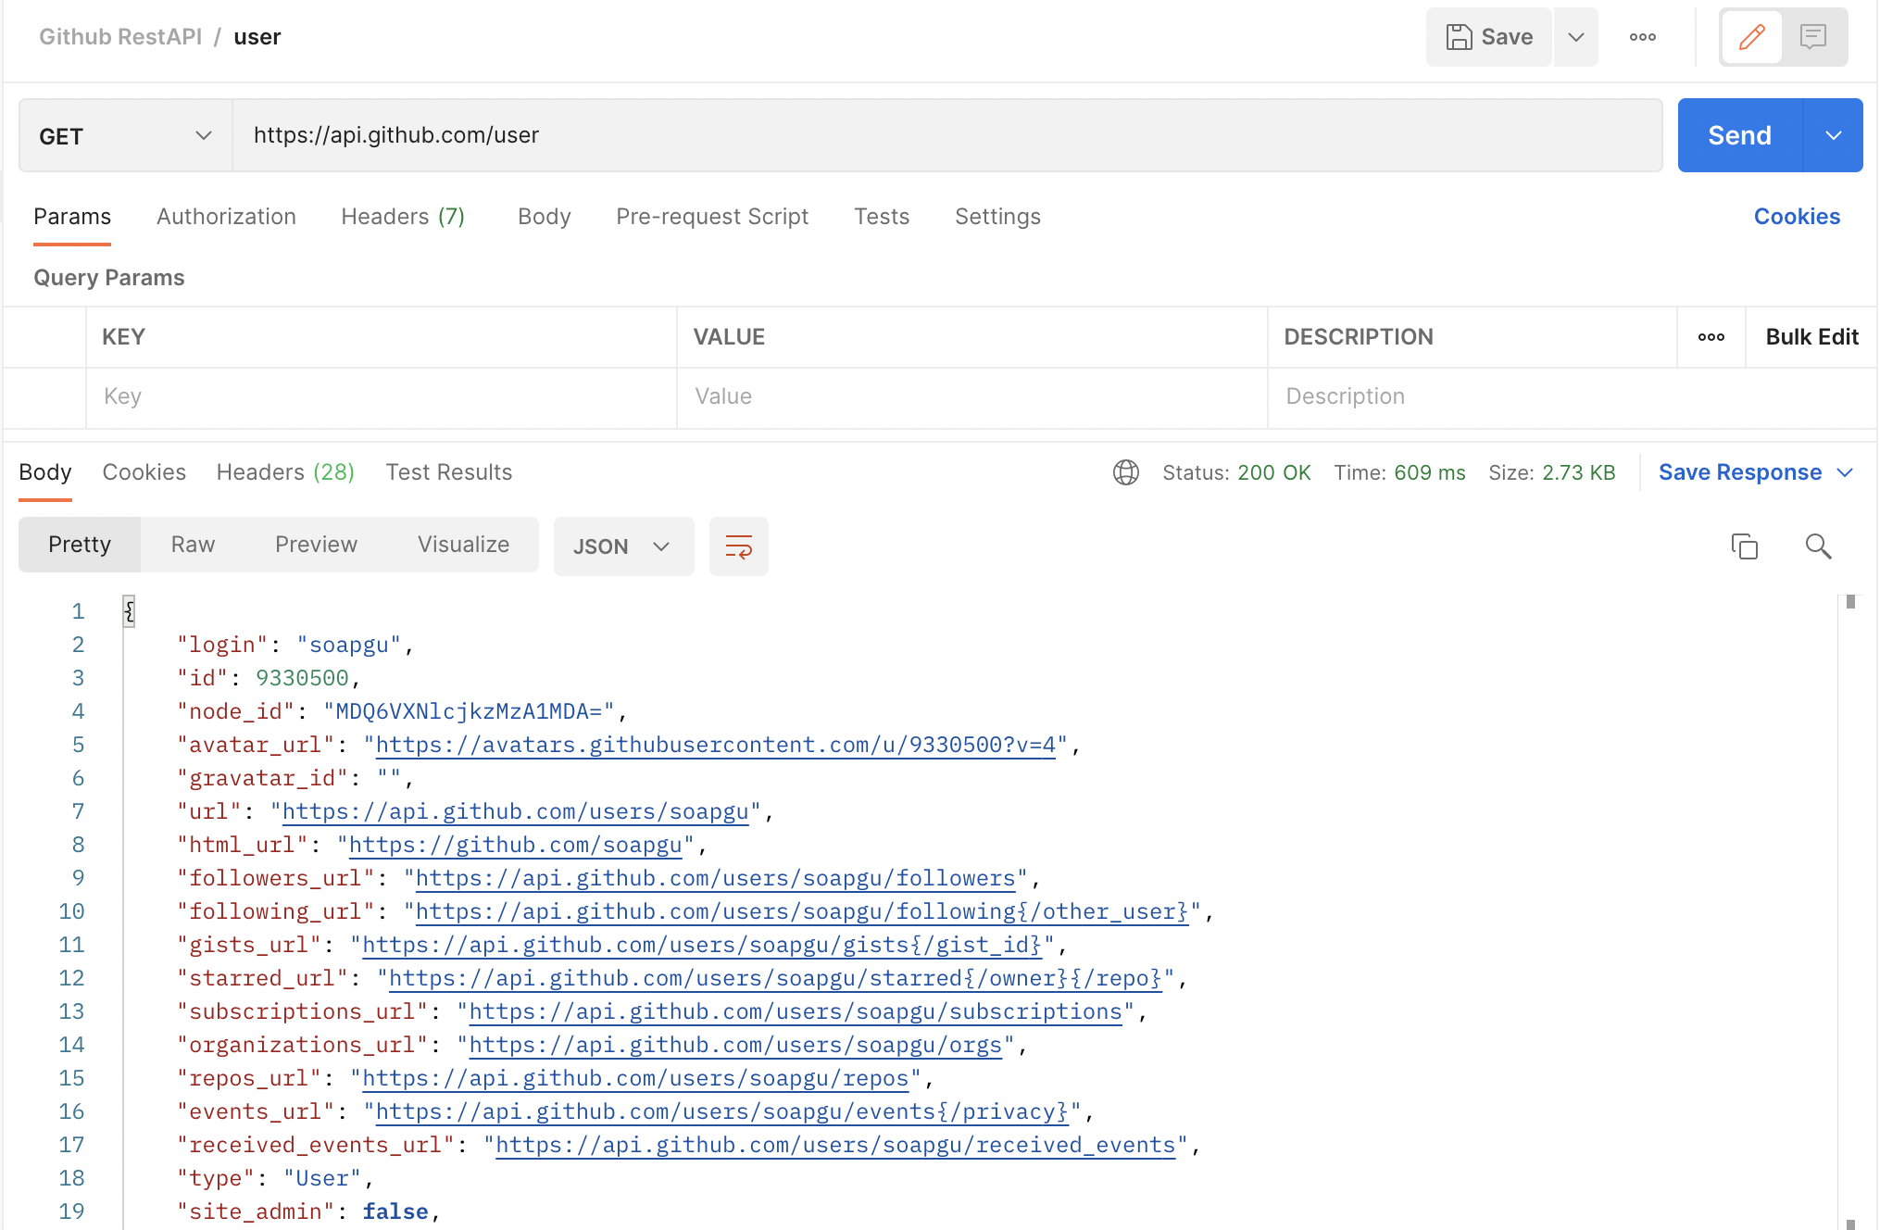The image size is (1880, 1230).
Task: Enable the Visualize response mode
Action: coord(463,545)
